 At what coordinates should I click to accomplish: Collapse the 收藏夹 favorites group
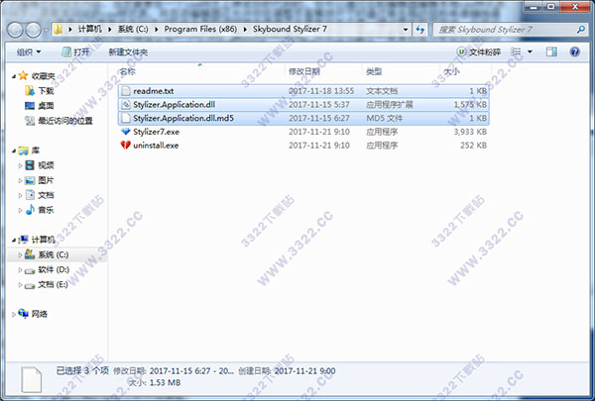click(x=14, y=76)
